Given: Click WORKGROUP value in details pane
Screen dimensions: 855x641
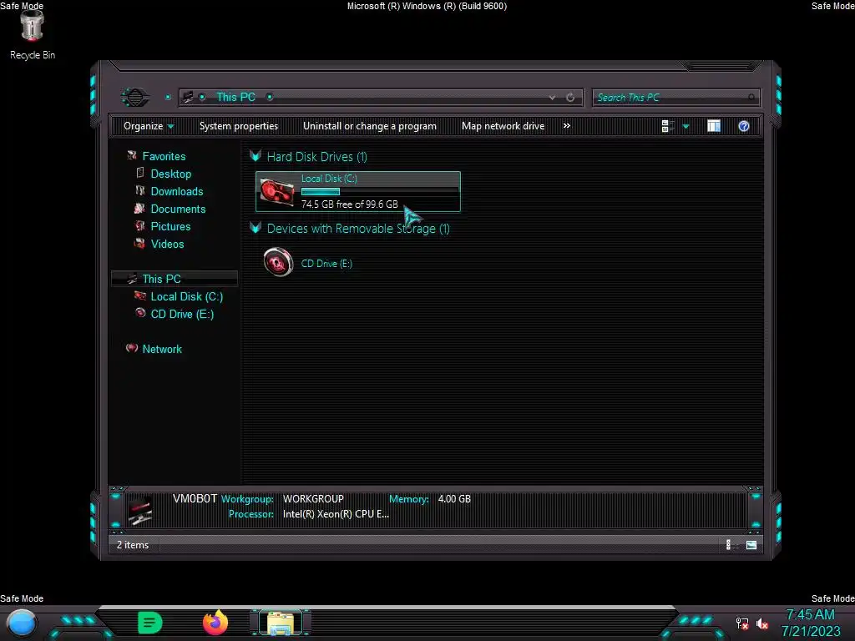Looking at the screenshot, I should (x=313, y=499).
